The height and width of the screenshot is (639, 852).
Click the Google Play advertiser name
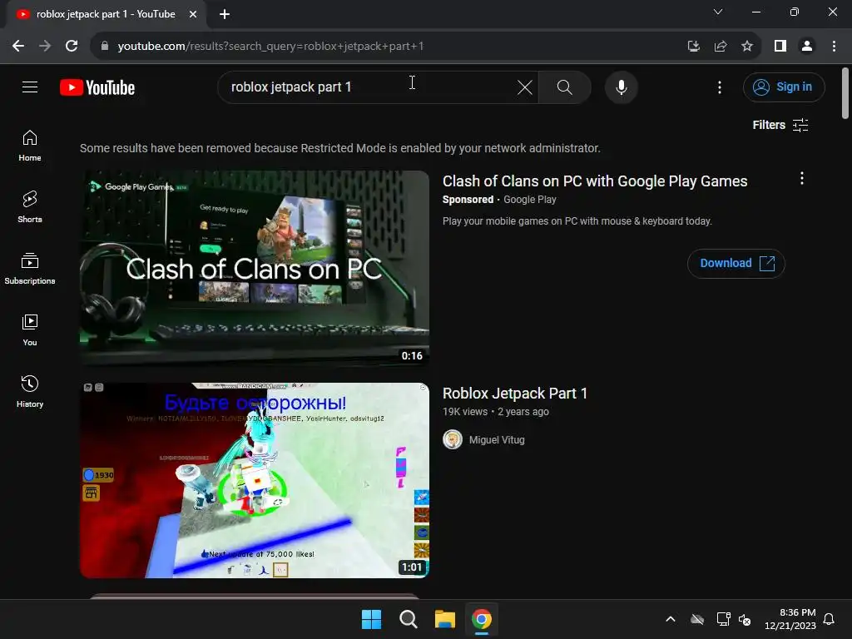coord(530,200)
